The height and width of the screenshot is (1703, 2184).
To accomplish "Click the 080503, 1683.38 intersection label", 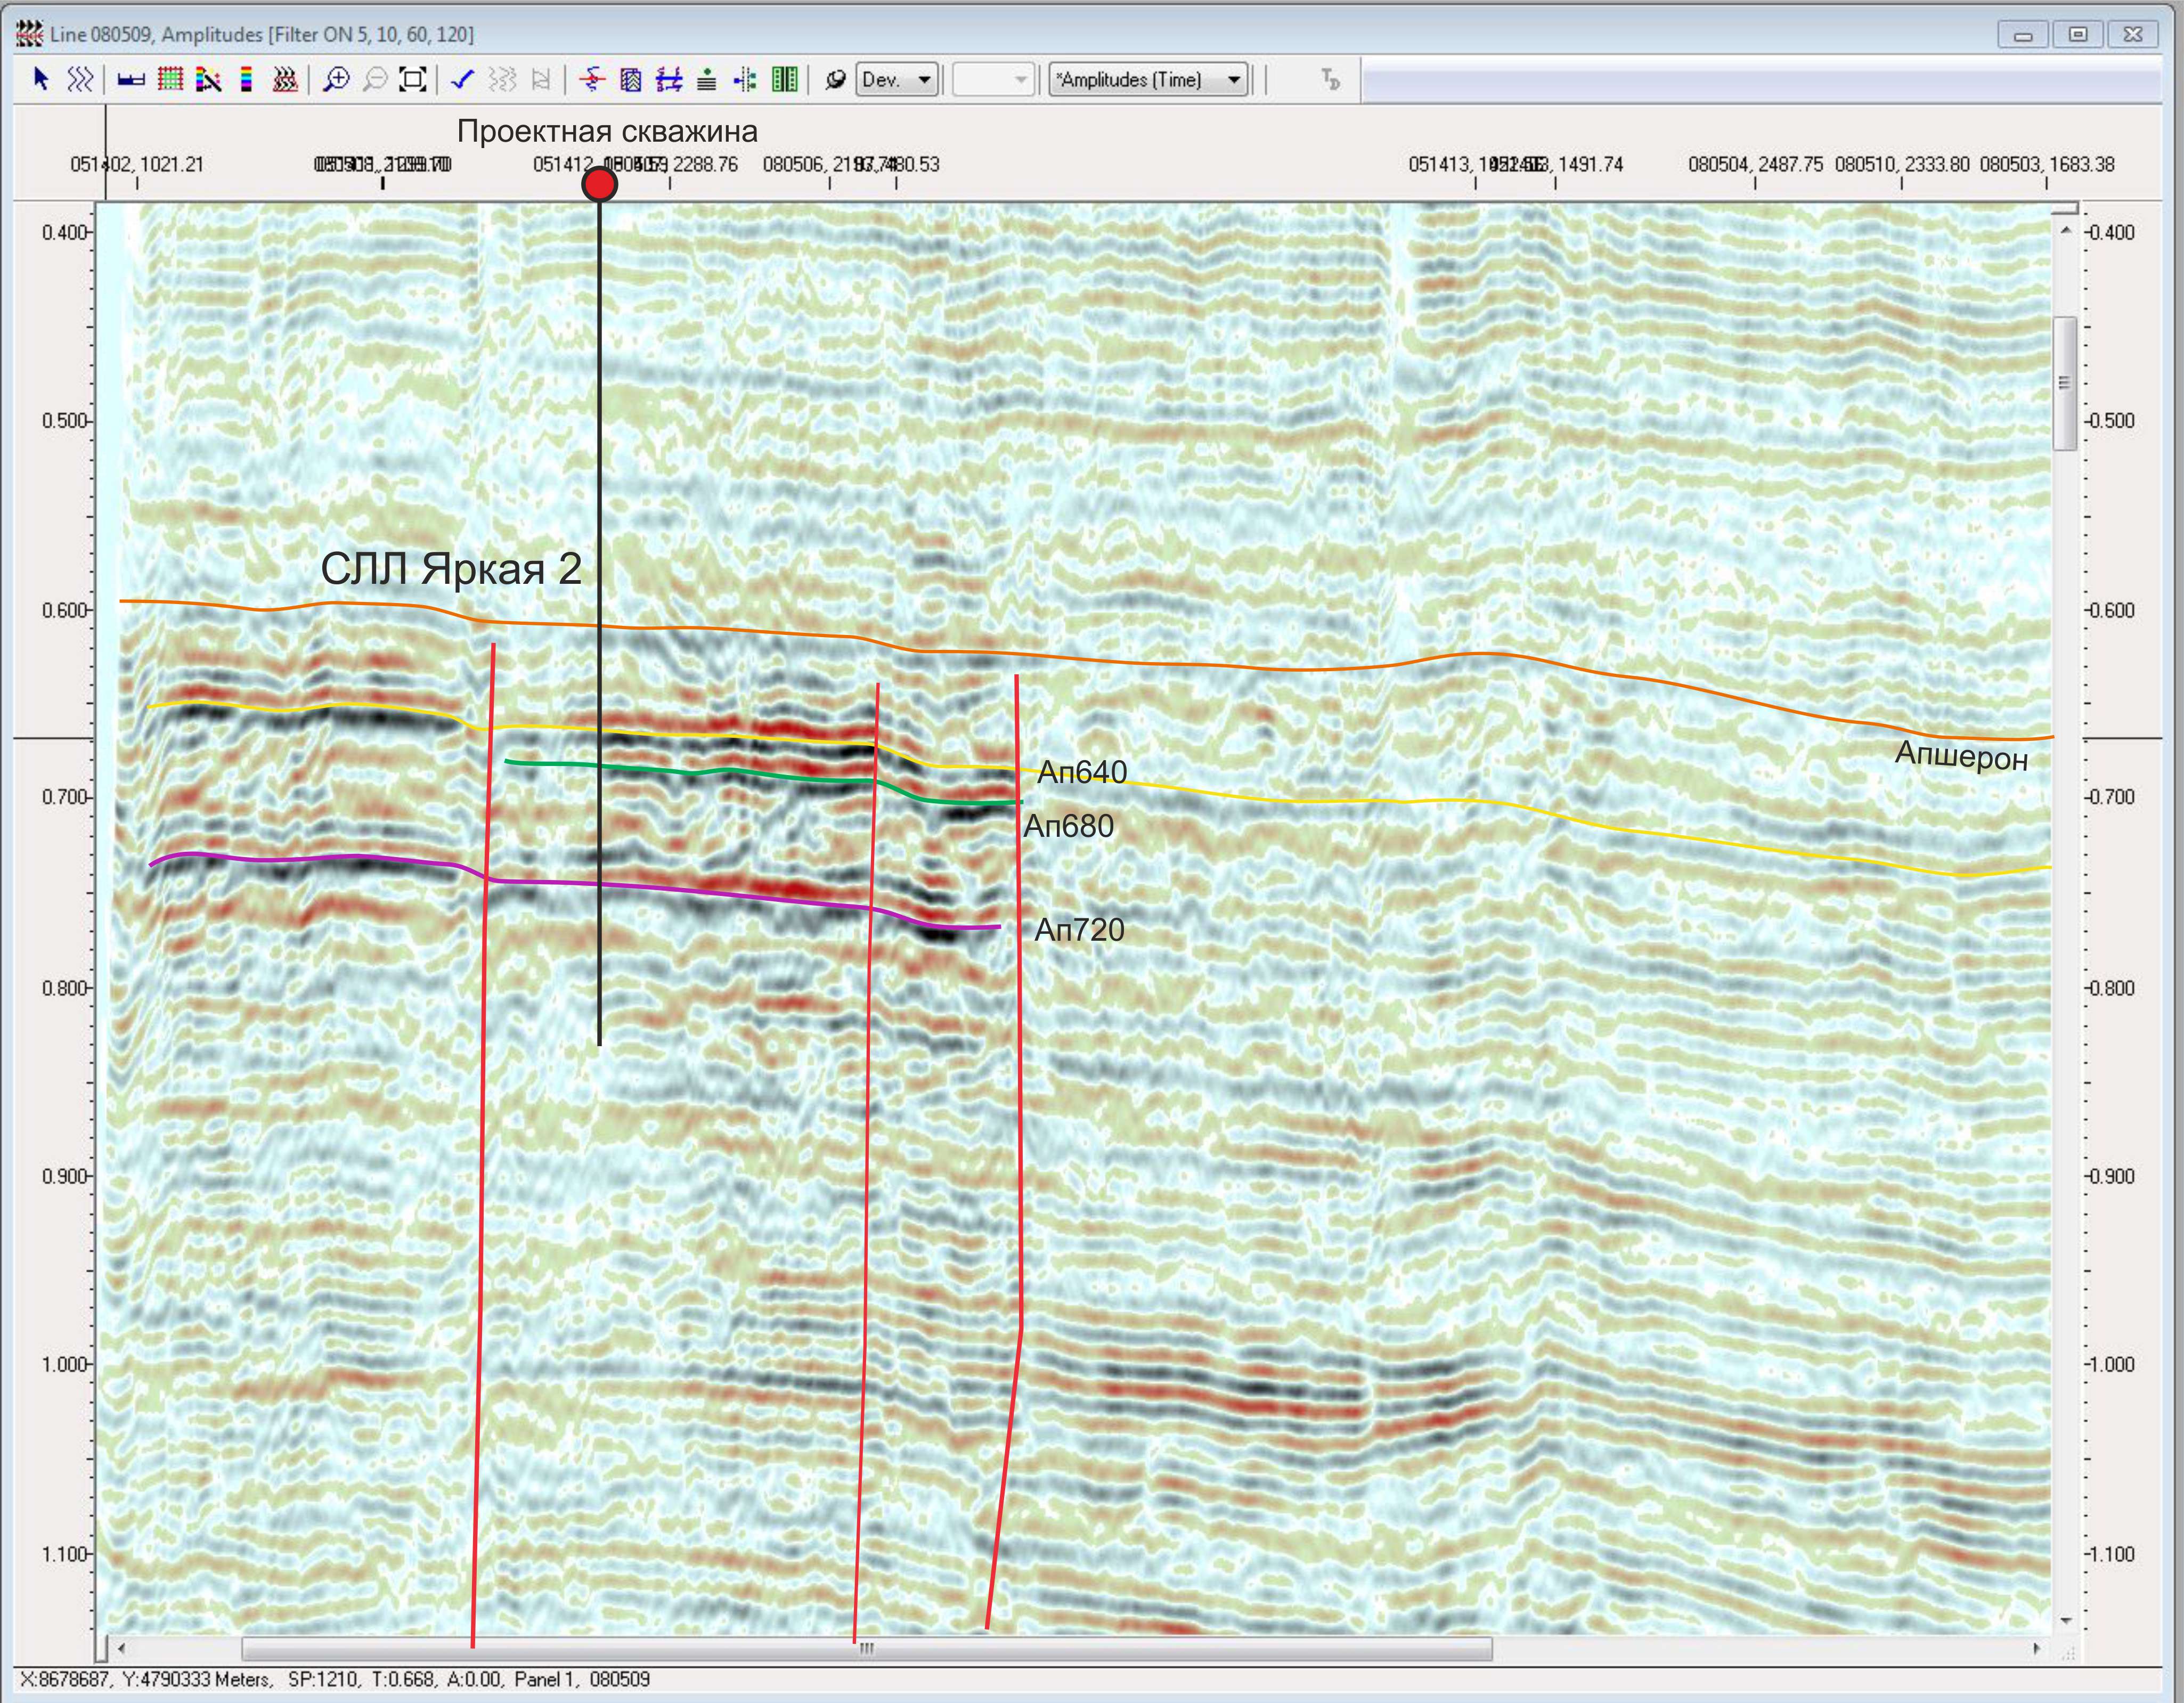I will click(2047, 164).
